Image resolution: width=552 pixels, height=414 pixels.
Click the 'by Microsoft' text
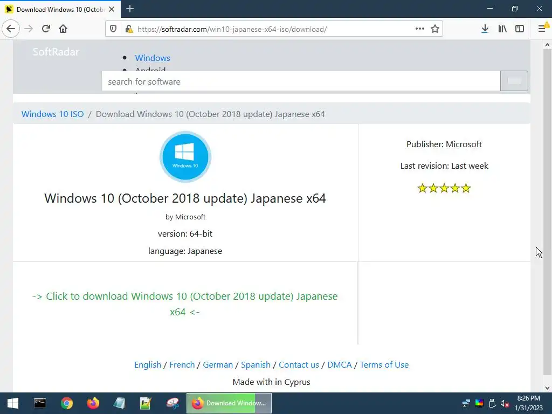(x=185, y=217)
